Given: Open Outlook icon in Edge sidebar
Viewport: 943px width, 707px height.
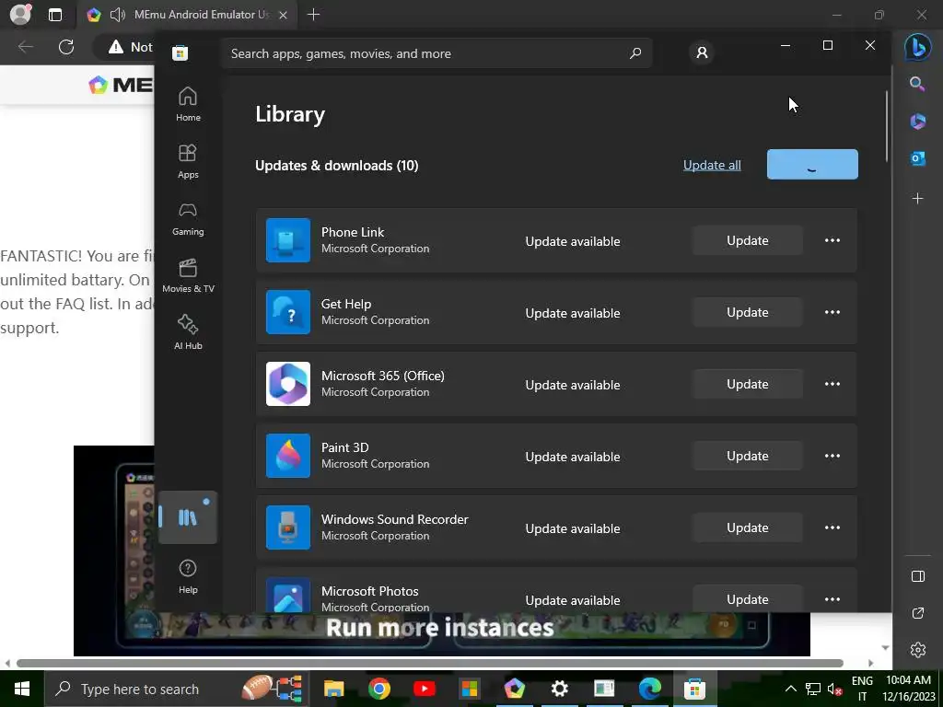Looking at the screenshot, I should click(x=918, y=158).
